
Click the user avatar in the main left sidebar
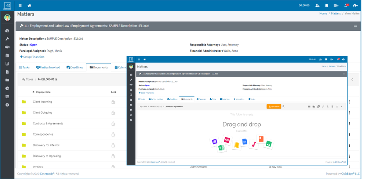coord(7,18)
